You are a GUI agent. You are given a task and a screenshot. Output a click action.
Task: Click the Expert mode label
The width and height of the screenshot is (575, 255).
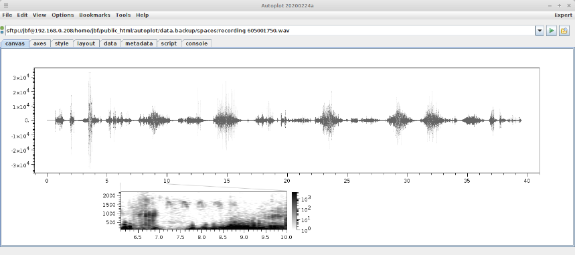563,15
